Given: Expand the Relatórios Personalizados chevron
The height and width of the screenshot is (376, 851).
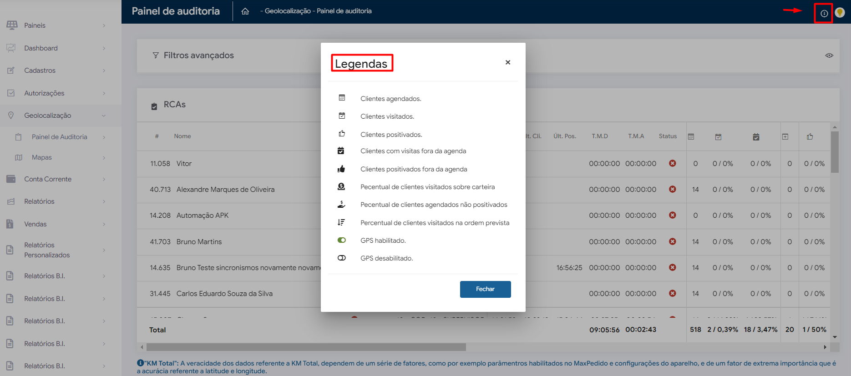Looking at the screenshot, I should [x=104, y=250].
